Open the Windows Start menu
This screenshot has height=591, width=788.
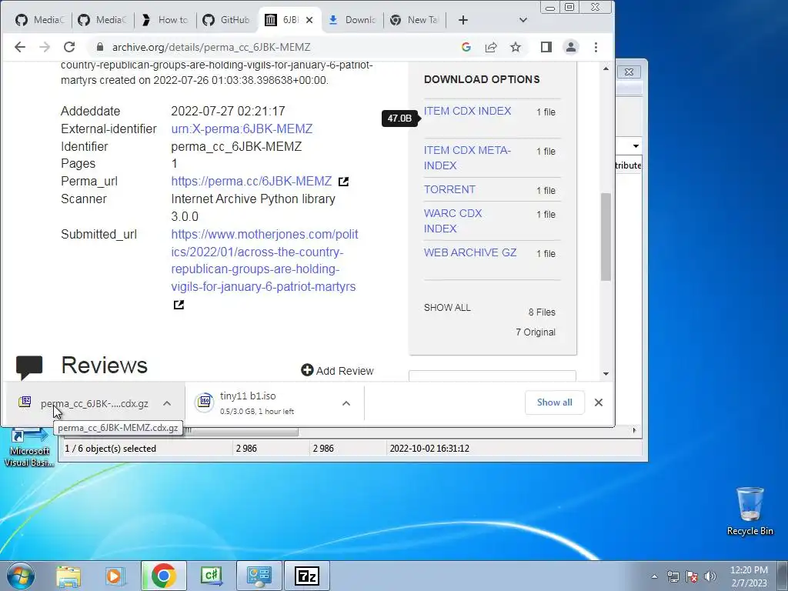21,576
